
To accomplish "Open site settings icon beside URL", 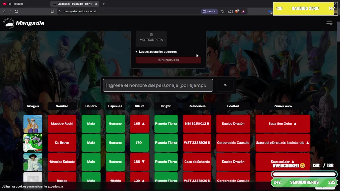I will [x=60, y=11].
